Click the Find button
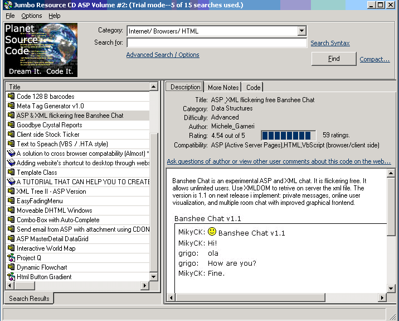Viewport: 399px width, 321px height. [x=334, y=59]
